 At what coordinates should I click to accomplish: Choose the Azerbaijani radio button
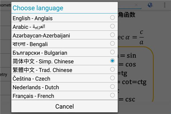click(112, 35)
